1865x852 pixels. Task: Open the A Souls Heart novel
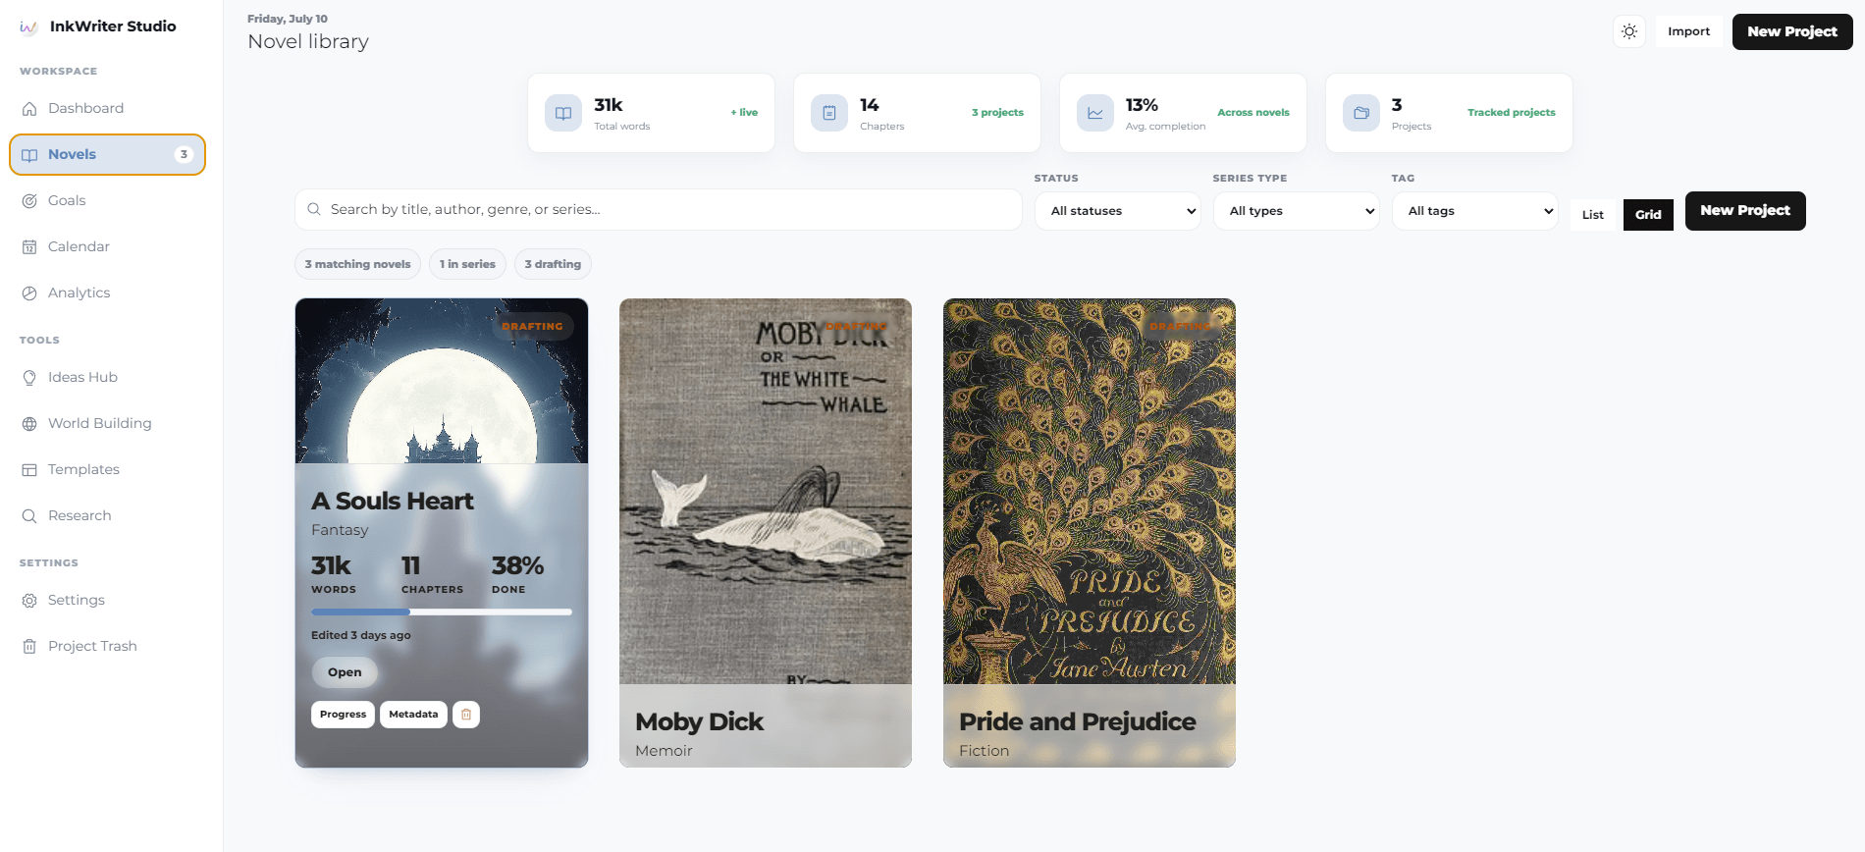345,672
